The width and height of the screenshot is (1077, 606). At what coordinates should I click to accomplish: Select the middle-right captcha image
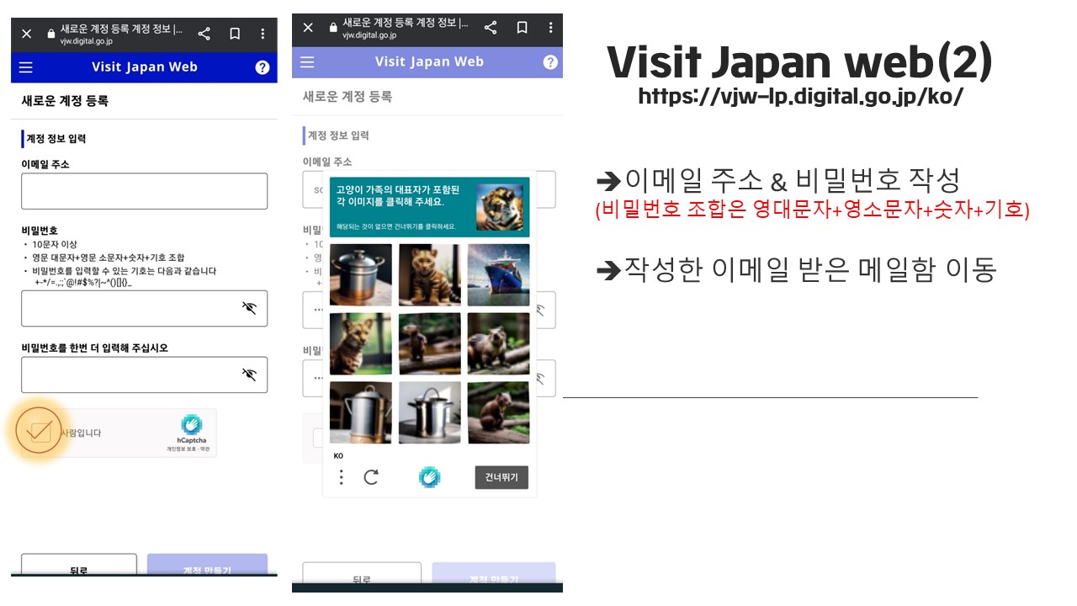(x=499, y=344)
